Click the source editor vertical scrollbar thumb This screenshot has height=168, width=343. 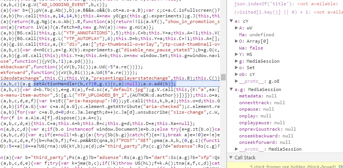point(223,77)
